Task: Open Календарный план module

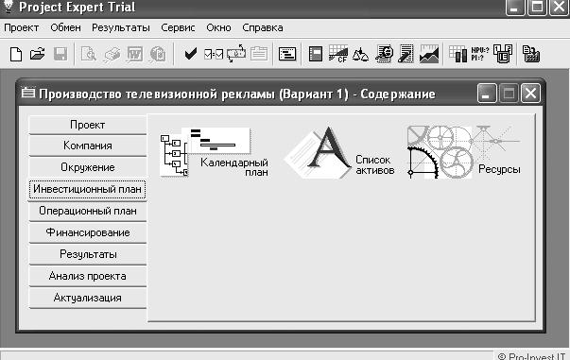Action: pyautogui.click(x=215, y=152)
